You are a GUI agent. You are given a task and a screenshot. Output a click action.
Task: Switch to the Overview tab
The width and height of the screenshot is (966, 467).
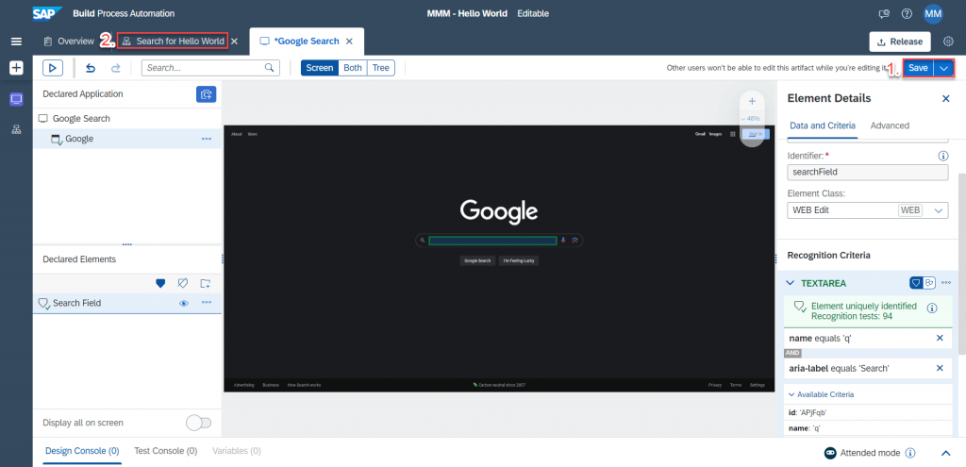69,42
